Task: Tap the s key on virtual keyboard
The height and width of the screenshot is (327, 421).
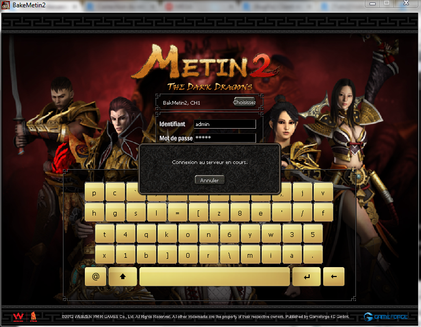Action: pyautogui.click(x=136, y=213)
